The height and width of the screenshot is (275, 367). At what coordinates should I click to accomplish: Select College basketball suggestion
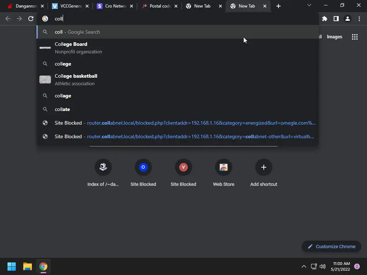[x=178, y=80]
